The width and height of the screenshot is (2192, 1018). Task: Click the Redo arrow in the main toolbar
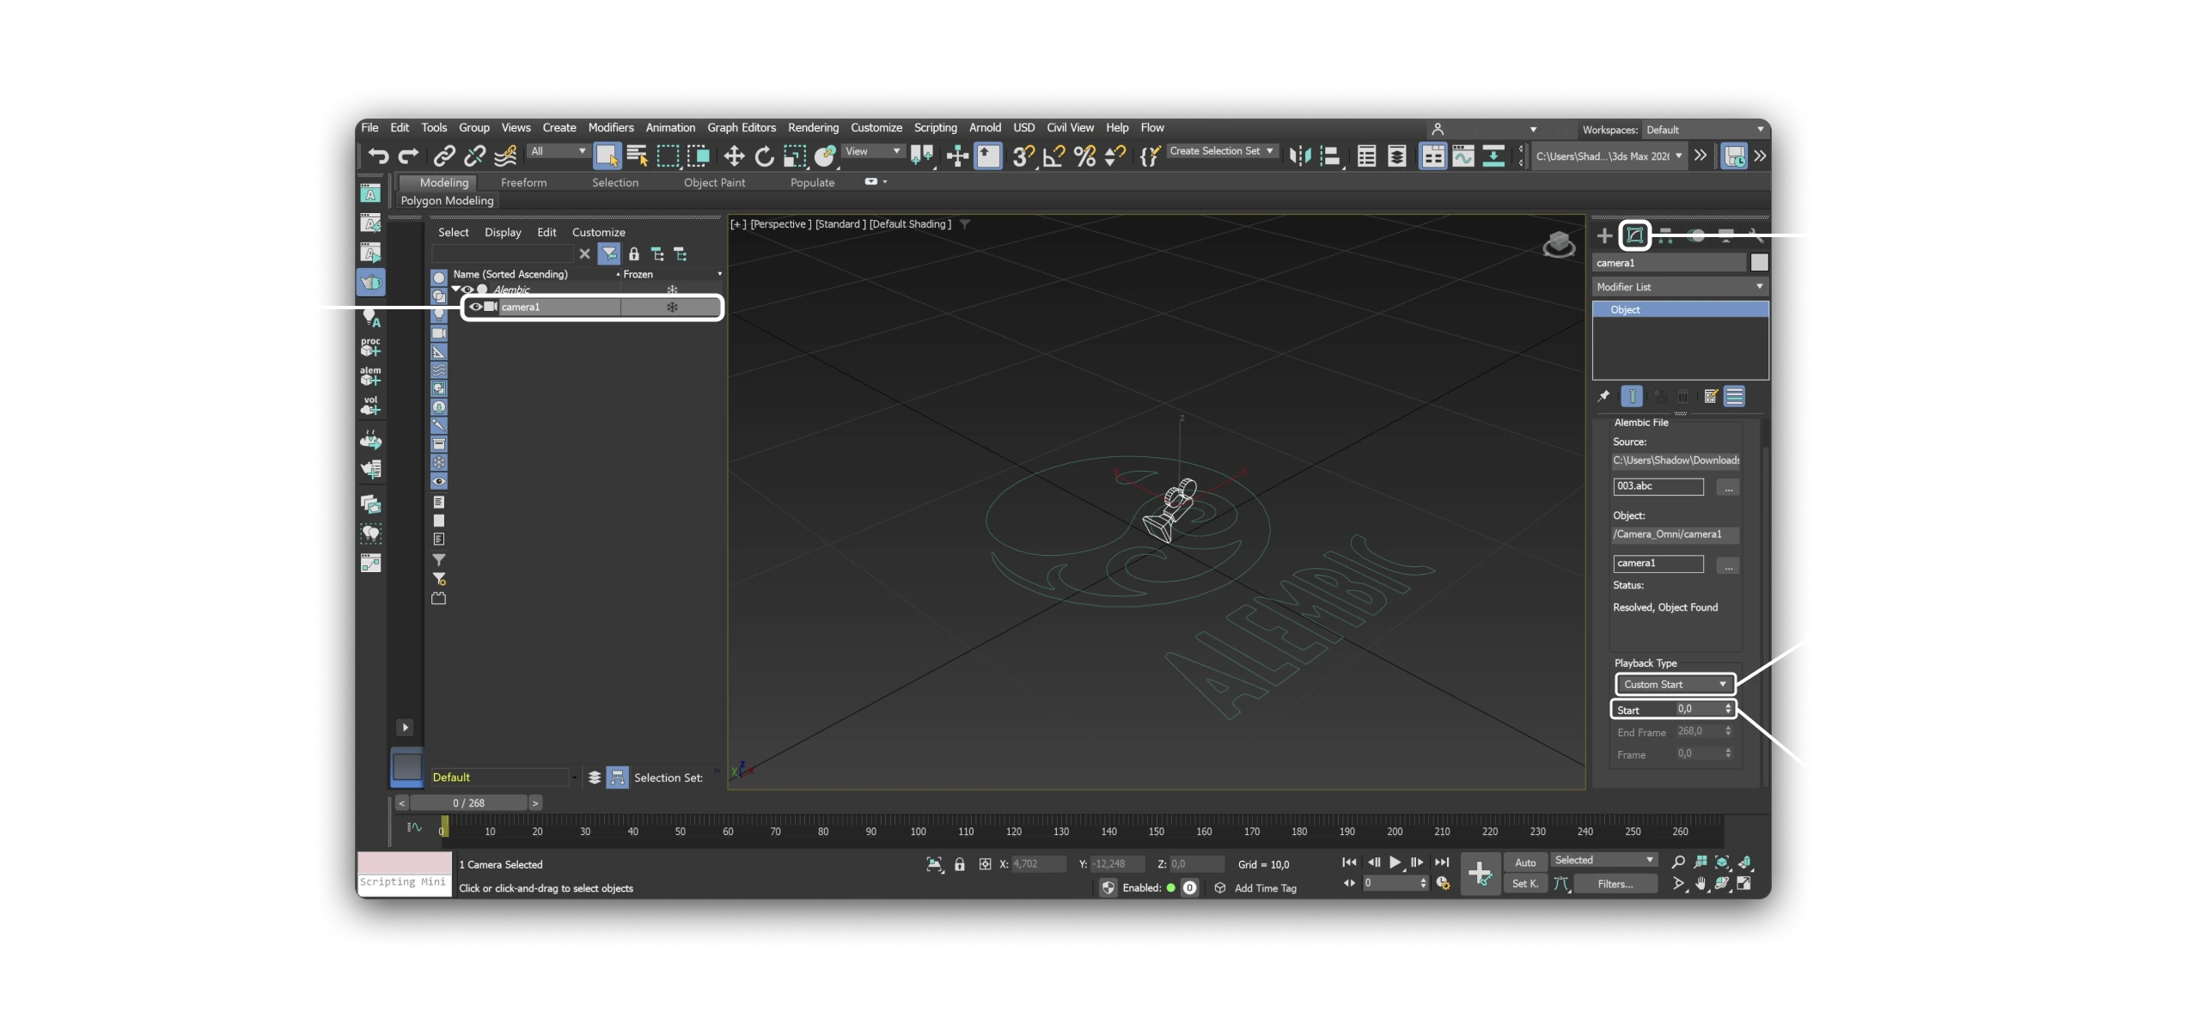(408, 155)
